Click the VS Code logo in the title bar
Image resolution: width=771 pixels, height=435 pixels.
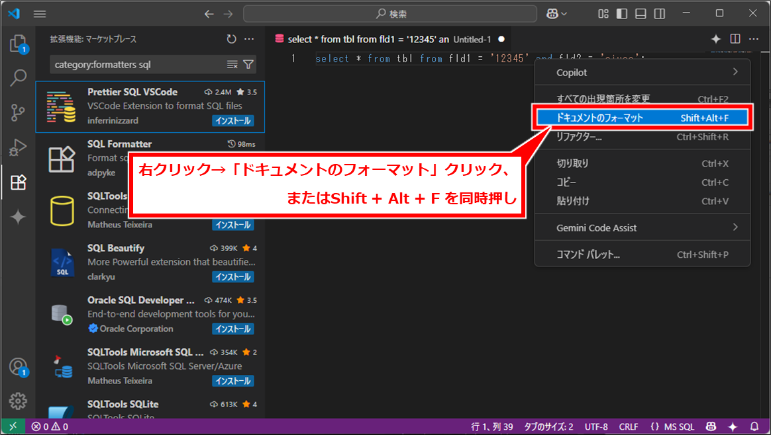click(14, 14)
